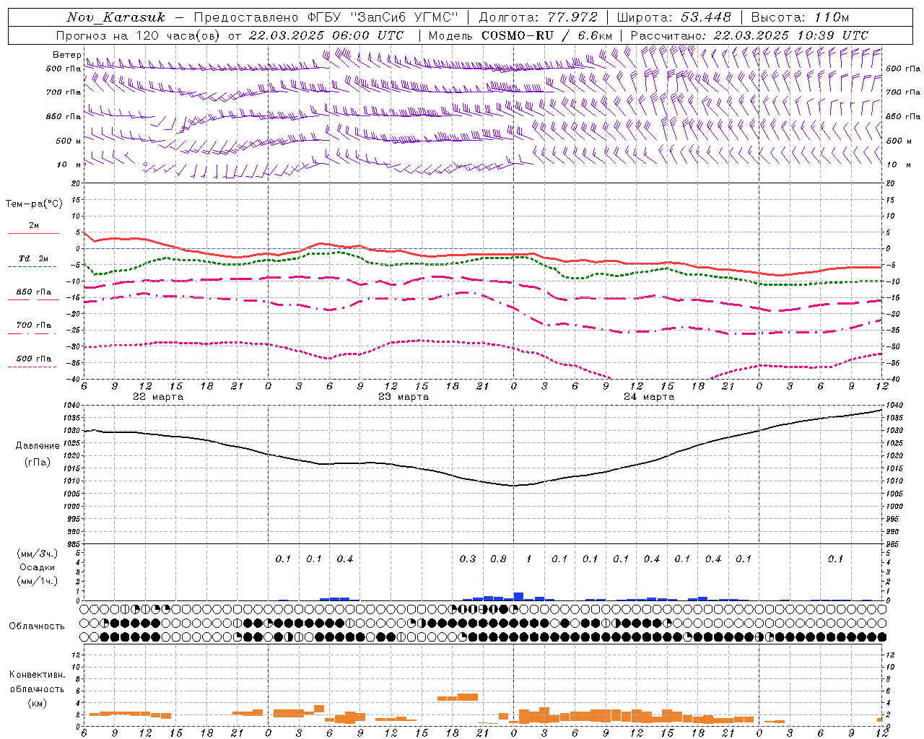Click the Td 2м dew point legend entry
Image resolution: width=924 pixels, height=739 pixels.
[x=34, y=258]
